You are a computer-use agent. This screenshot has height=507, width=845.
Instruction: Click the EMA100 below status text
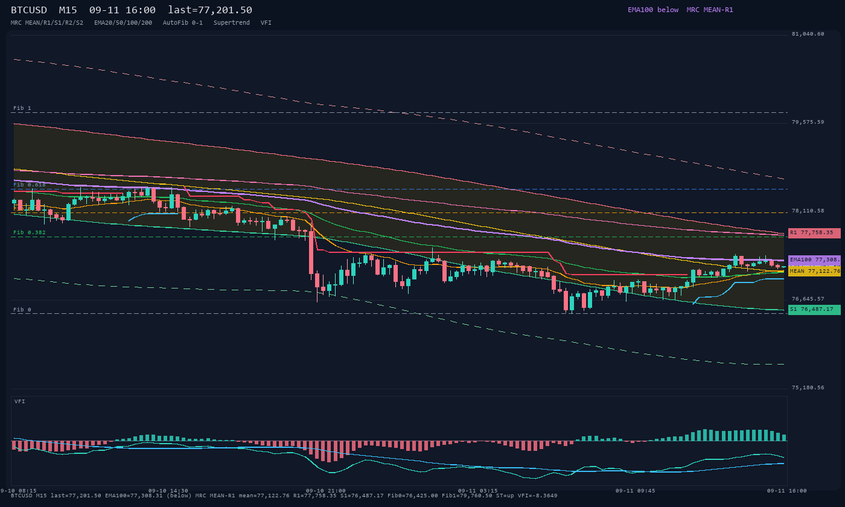[653, 10]
